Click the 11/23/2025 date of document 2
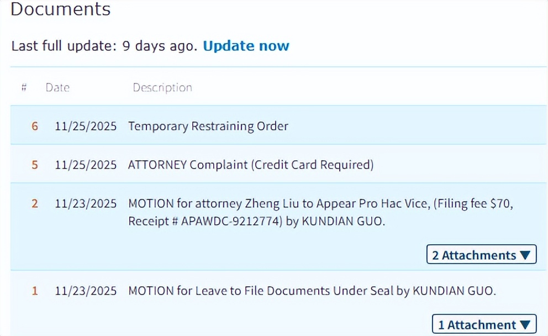 click(86, 204)
